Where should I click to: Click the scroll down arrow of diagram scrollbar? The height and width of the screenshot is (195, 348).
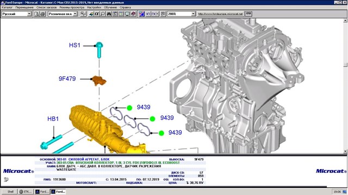coord(345,151)
